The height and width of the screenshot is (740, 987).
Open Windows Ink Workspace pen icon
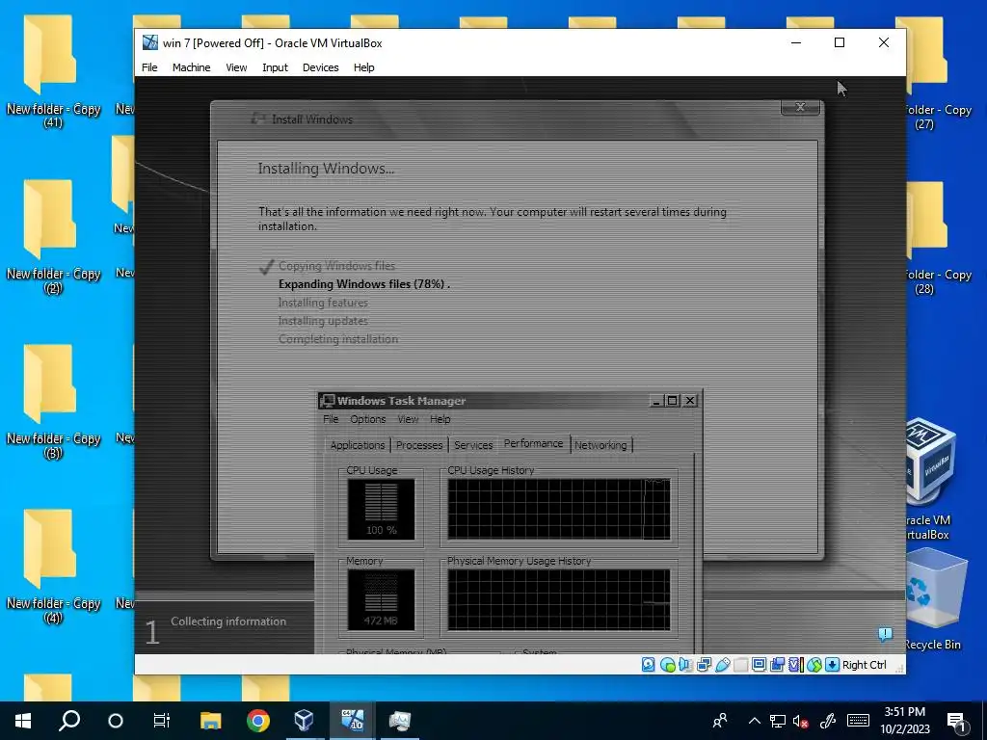828,721
